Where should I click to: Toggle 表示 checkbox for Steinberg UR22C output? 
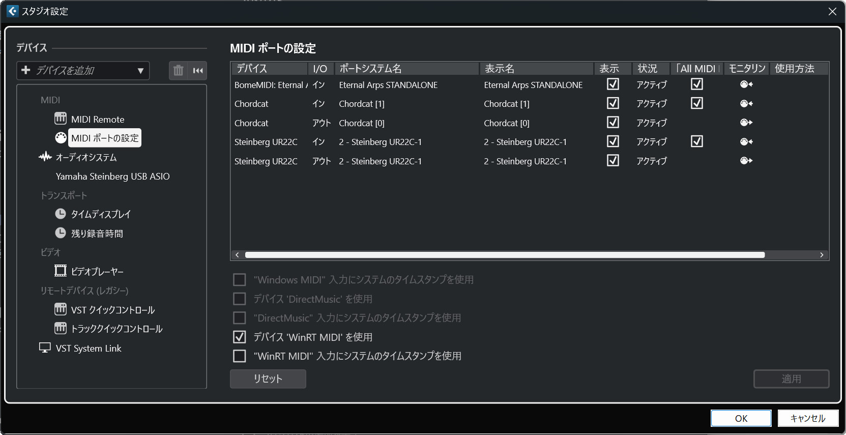(613, 160)
